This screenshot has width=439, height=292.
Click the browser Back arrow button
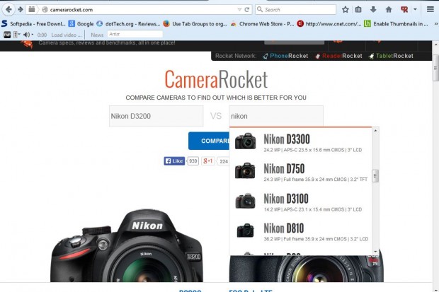(x=8, y=9)
